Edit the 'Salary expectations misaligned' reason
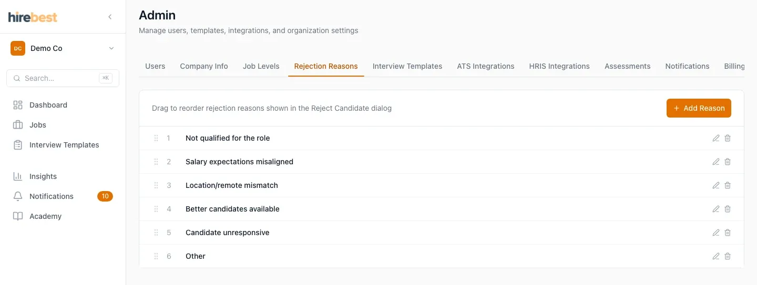757x285 pixels. pyautogui.click(x=715, y=162)
